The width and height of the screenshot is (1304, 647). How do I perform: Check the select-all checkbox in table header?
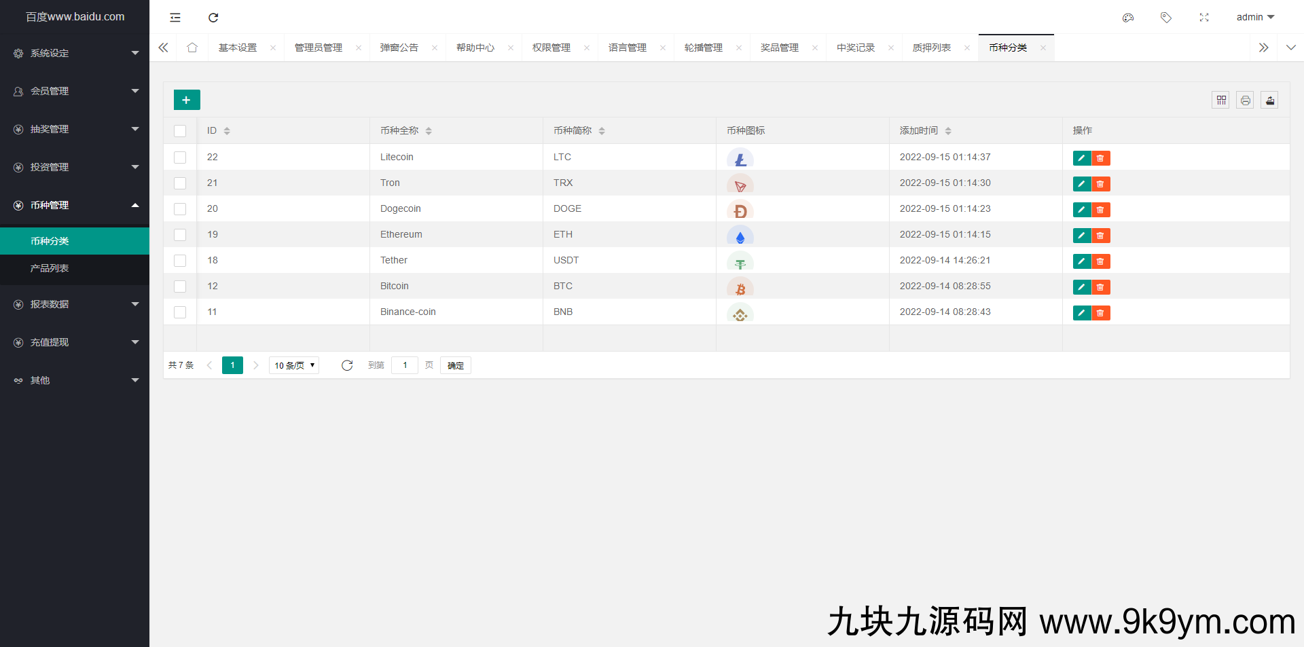click(x=180, y=130)
